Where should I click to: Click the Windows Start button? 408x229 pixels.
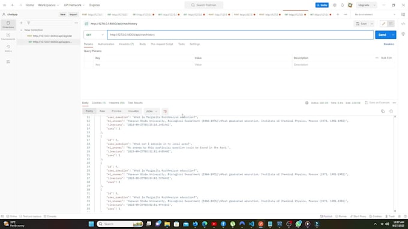91,224
